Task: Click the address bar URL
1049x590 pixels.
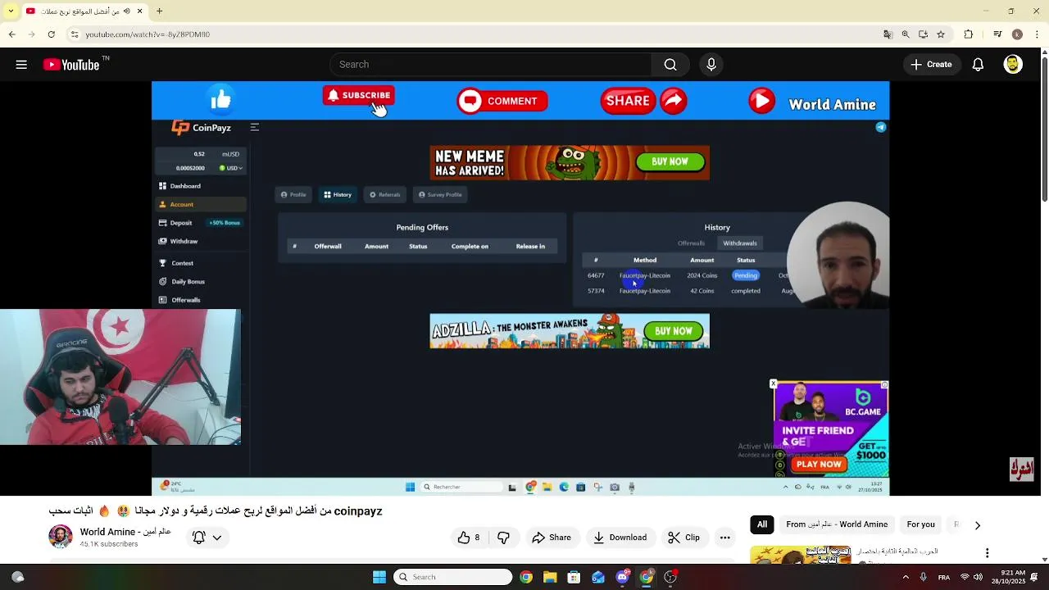Action: (x=148, y=34)
